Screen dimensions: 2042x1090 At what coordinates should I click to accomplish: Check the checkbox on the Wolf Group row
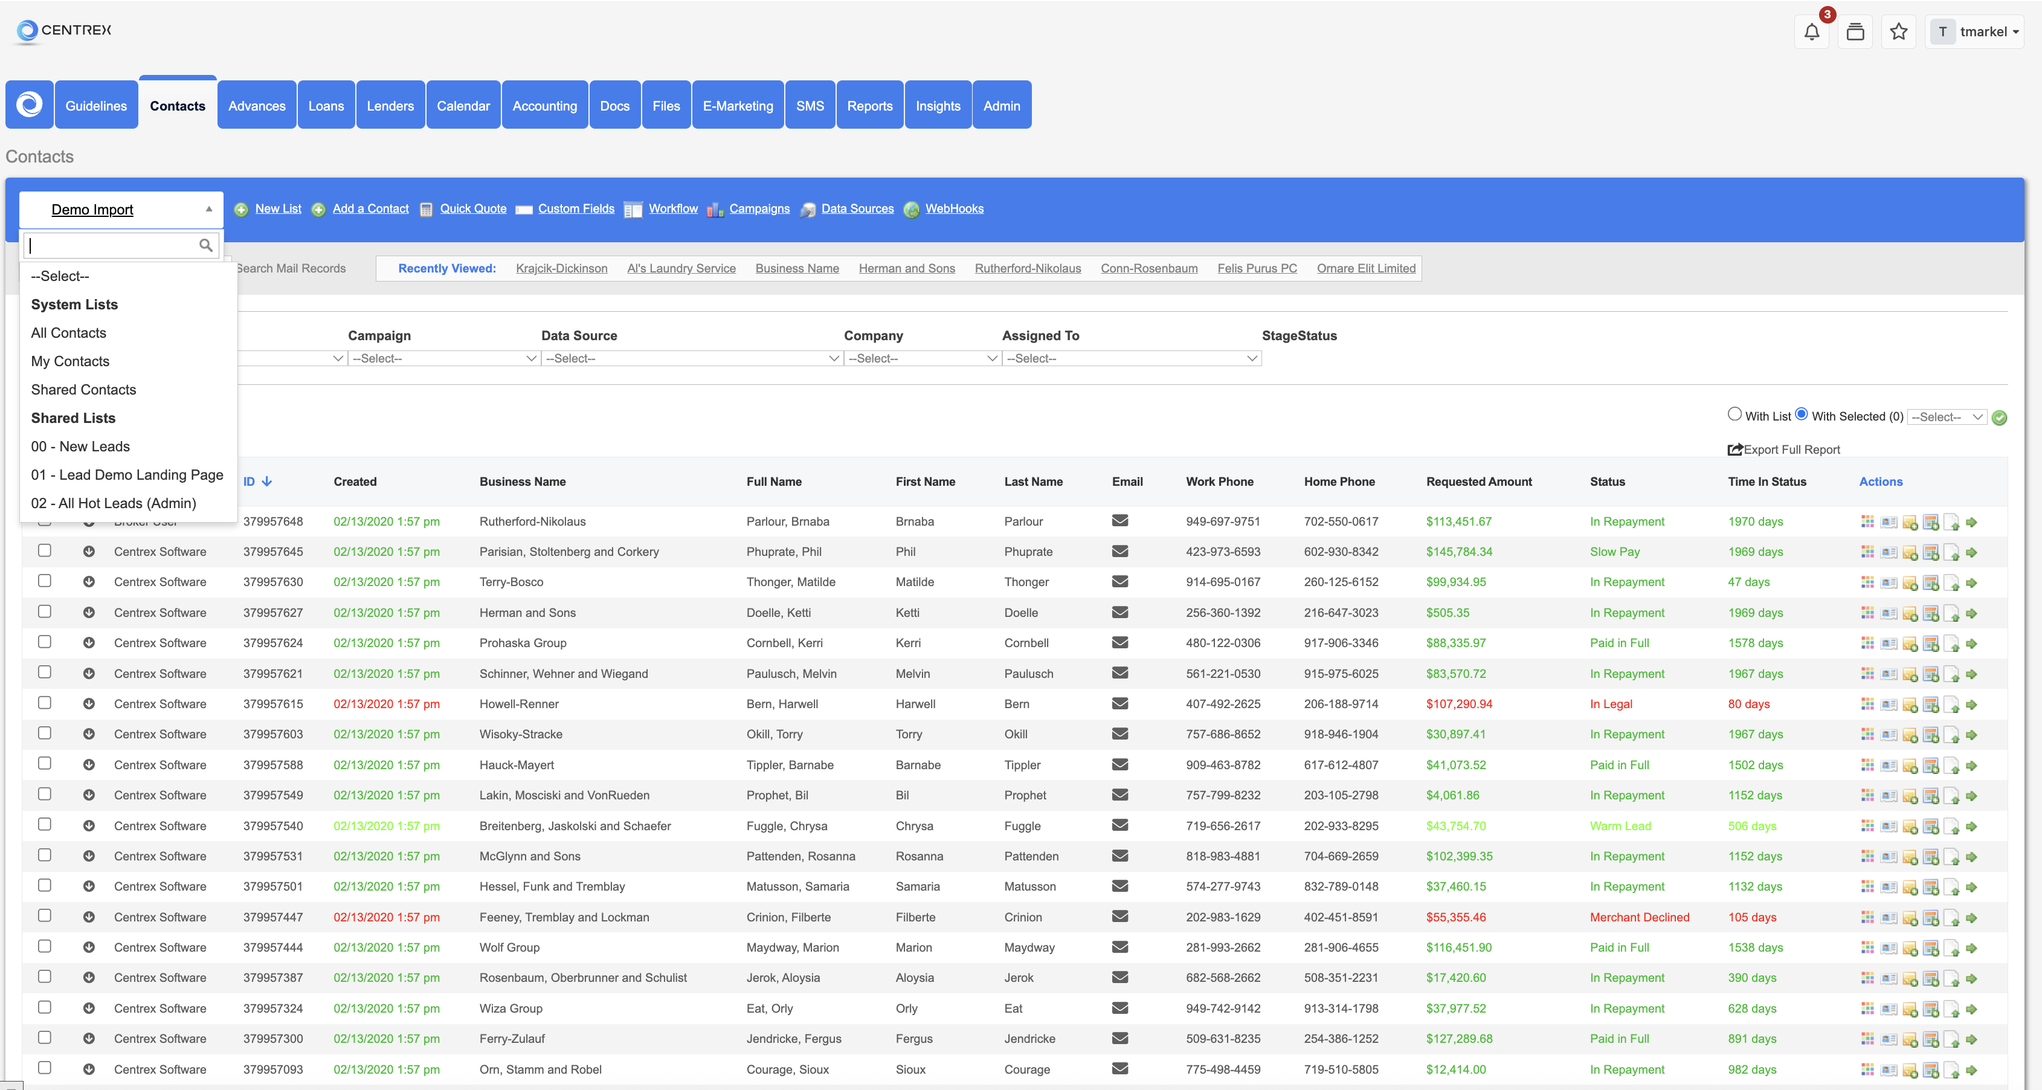click(44, 947)
